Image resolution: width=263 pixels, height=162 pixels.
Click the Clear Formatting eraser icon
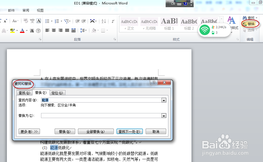pyautogui.click(x=26, y=21)
